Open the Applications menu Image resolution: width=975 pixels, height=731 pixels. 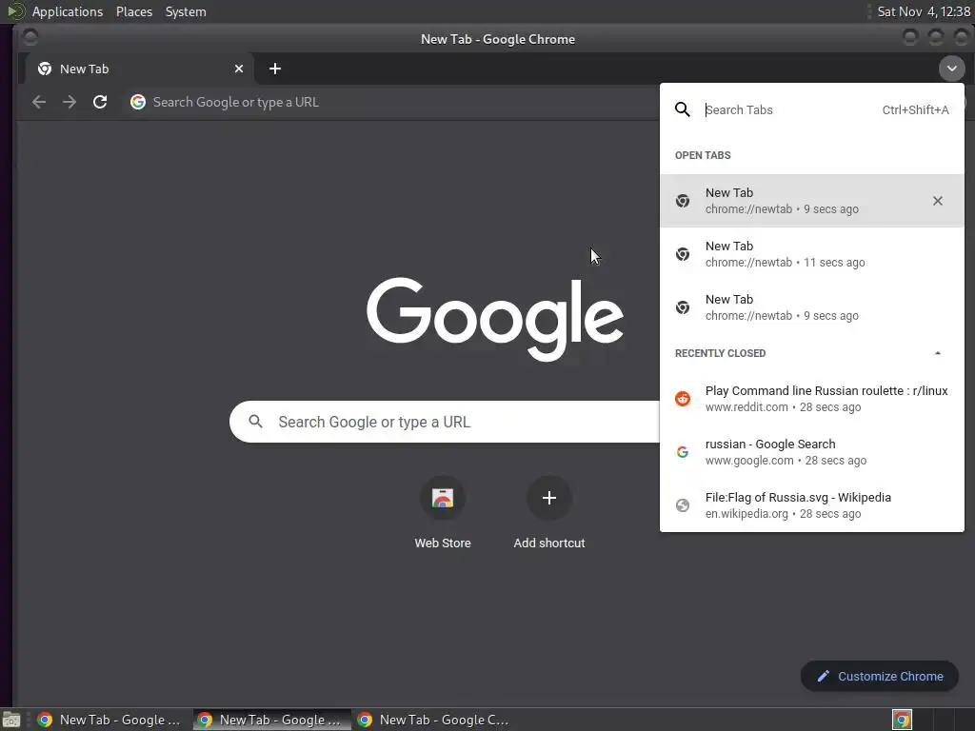tap(68, 11)
